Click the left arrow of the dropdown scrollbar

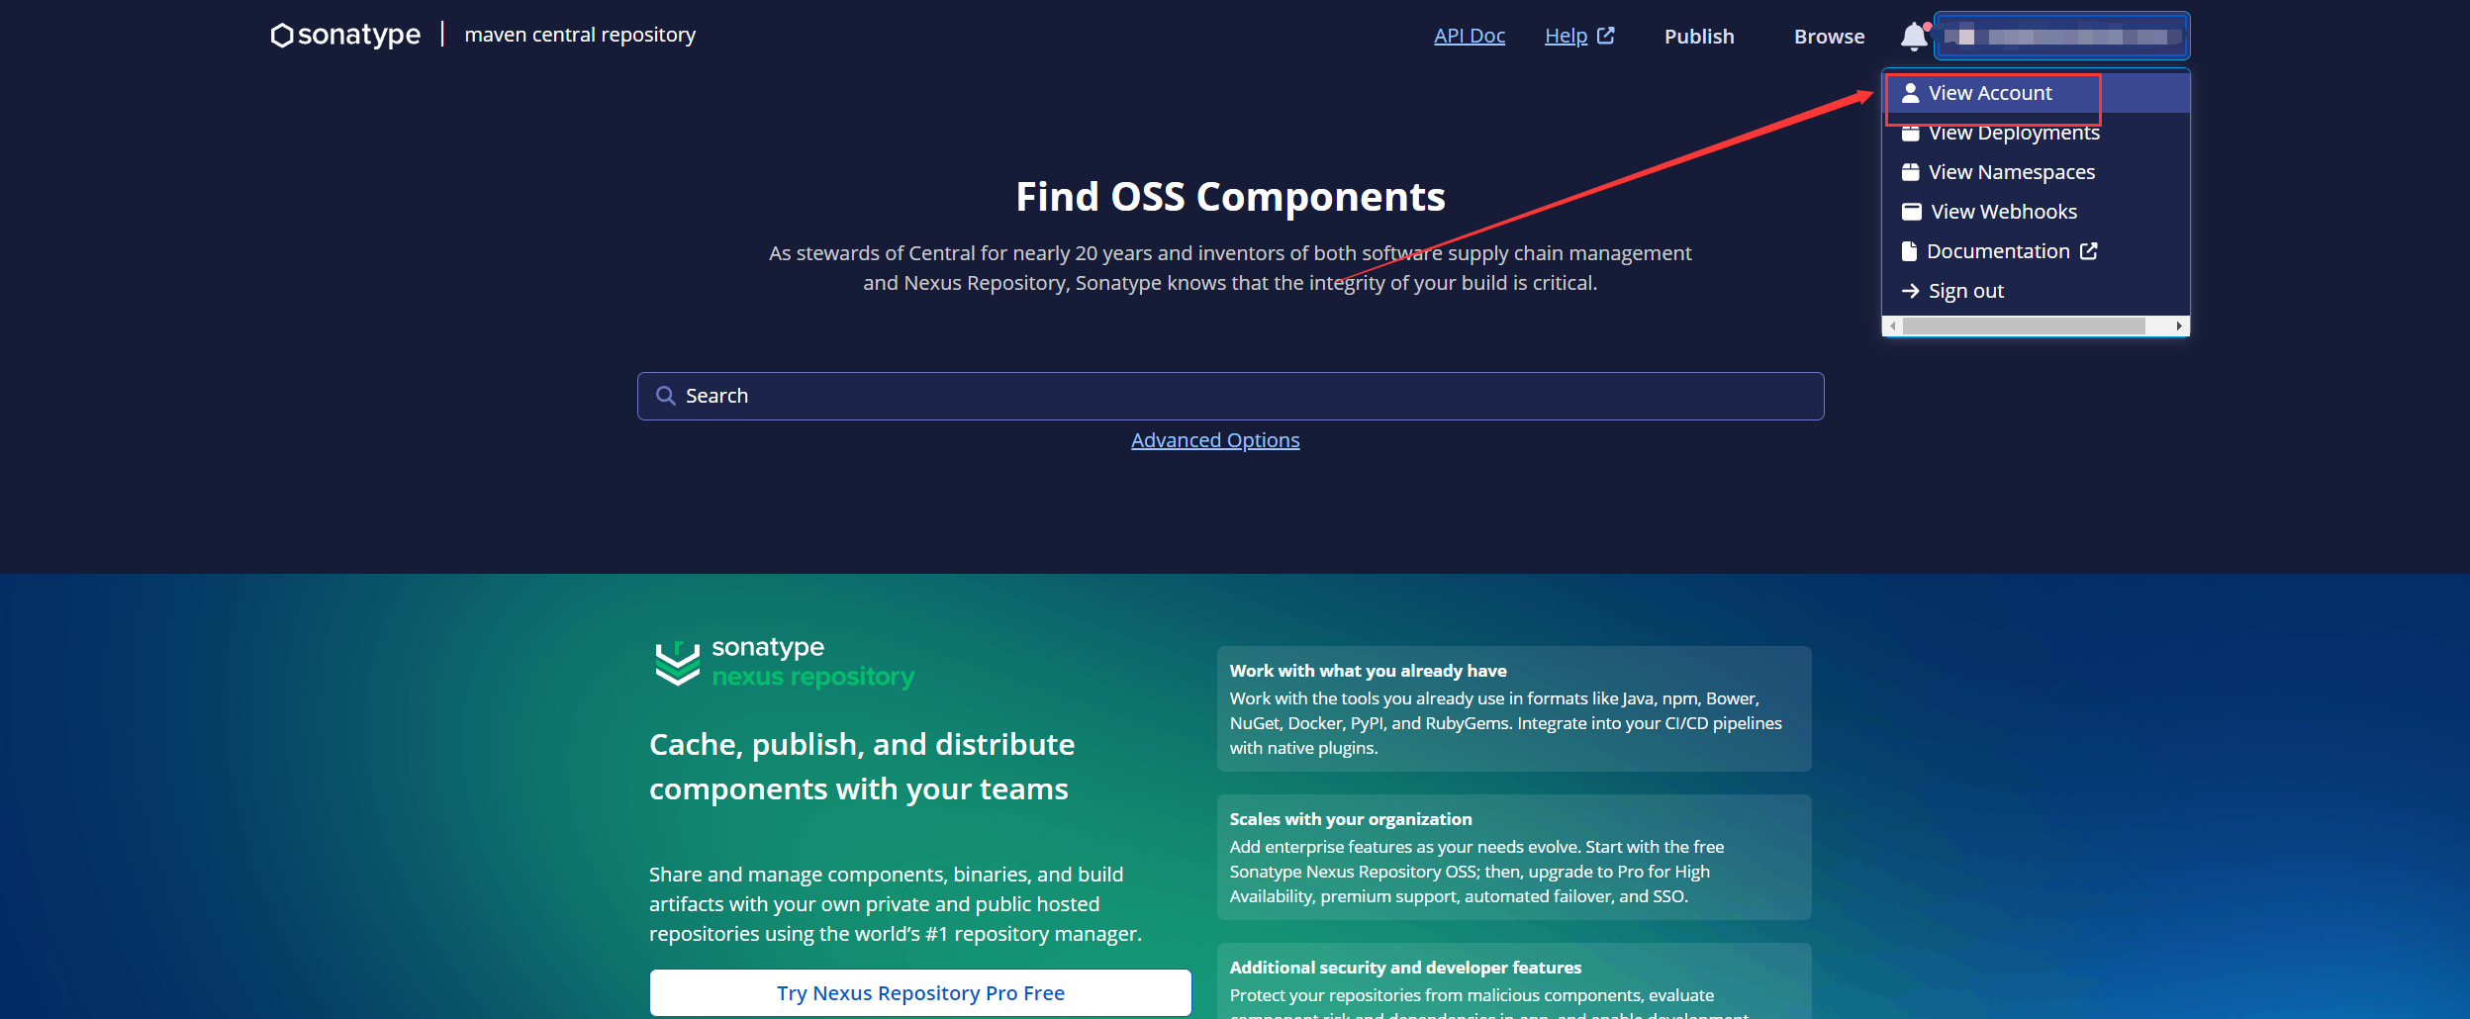[x=1893, y=325]
